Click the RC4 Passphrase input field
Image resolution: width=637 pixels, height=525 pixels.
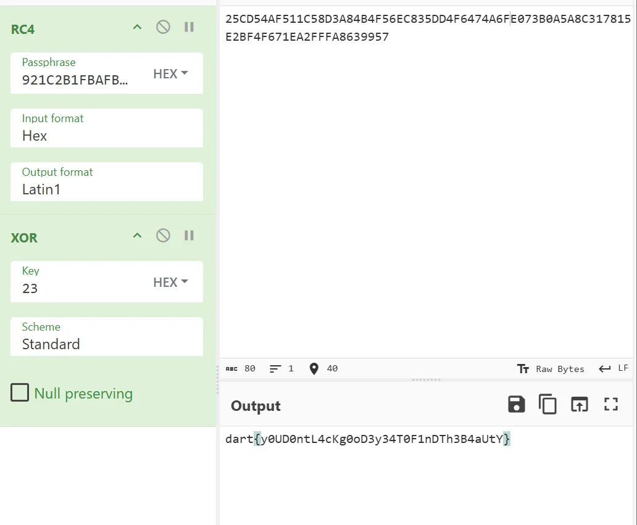click(77, 80)
